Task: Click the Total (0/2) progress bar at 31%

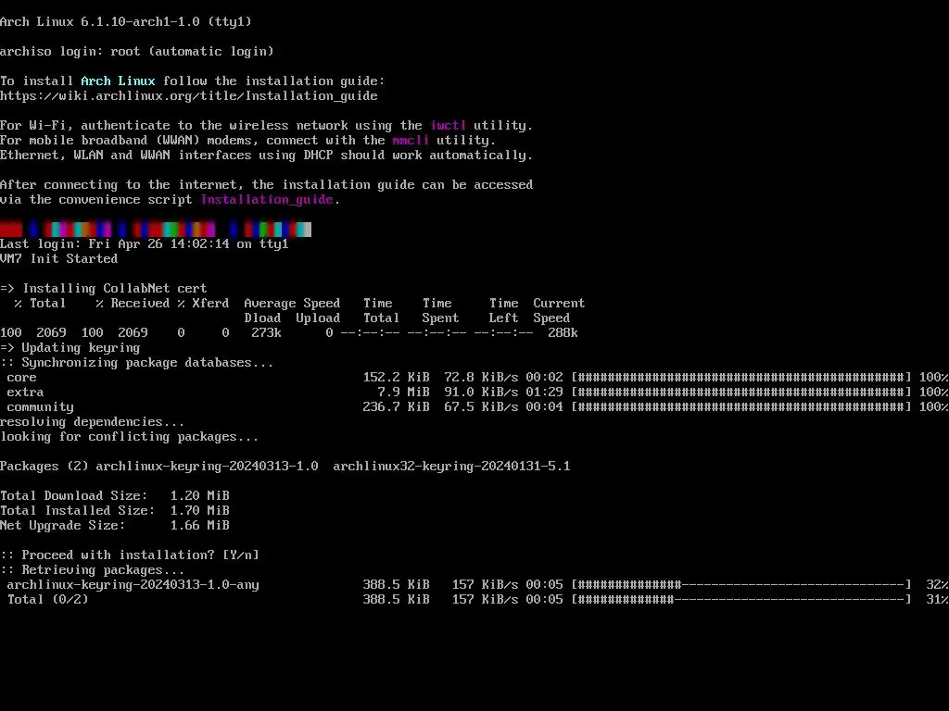Action: 740,599
